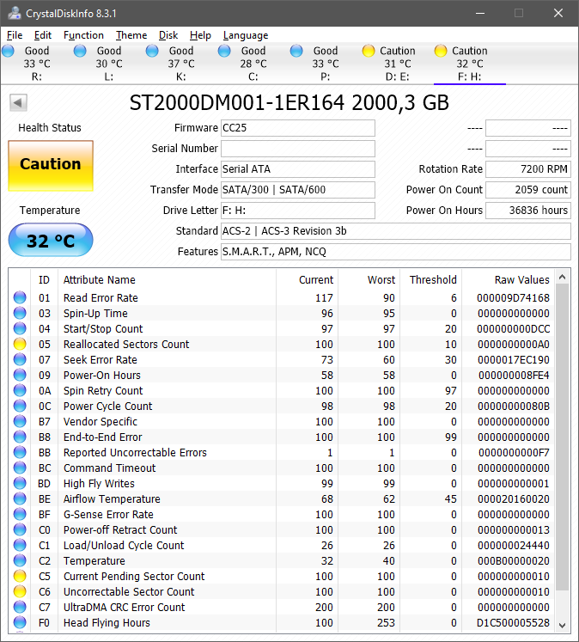This screenshot has height=642, width=579.
Task: Select the Caution disk D: E: orb
Action: point(369,51)
